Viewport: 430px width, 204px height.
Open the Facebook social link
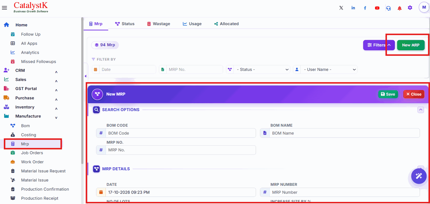pyautogui.click(x=365, y=8)
